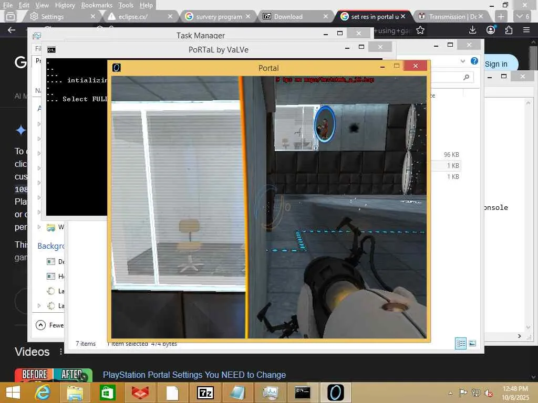The width and height of the screenshot is (538, 403).
Task: Expand the File Explorer ribbon chevron
Action: coord(463,61)
